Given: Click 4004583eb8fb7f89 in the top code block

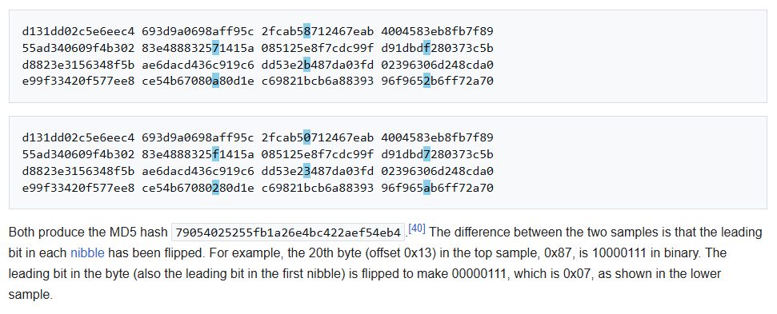Looking at the screenshot, I should tap(438, 32).
